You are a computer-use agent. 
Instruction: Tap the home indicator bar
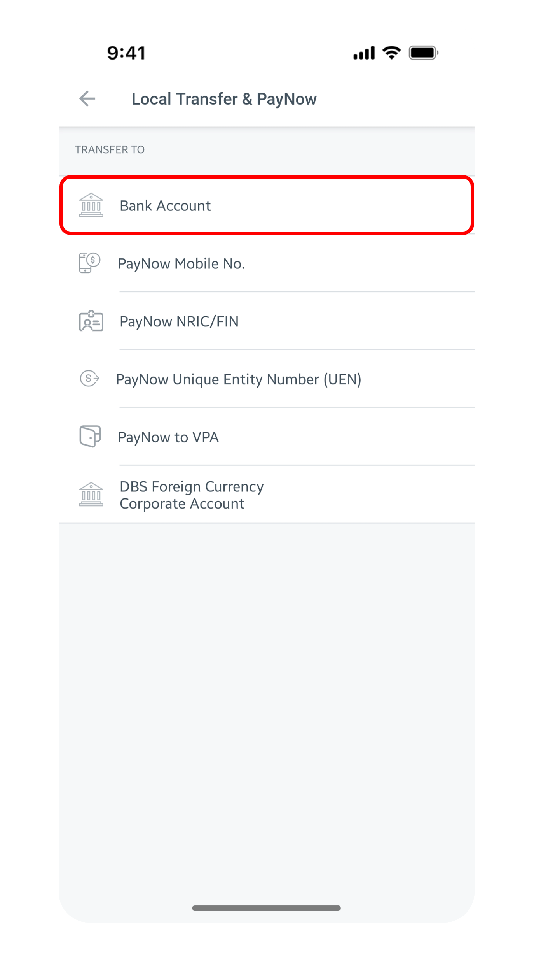coord(267,908)
